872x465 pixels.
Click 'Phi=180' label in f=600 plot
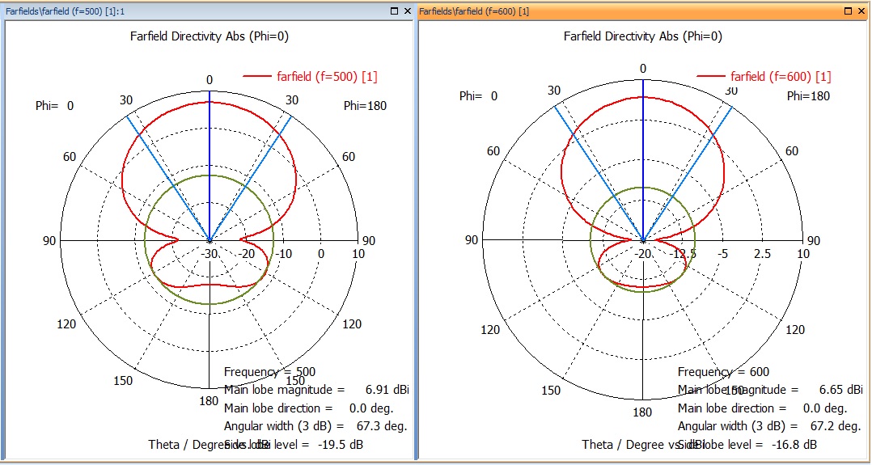(x=808, y=95)
